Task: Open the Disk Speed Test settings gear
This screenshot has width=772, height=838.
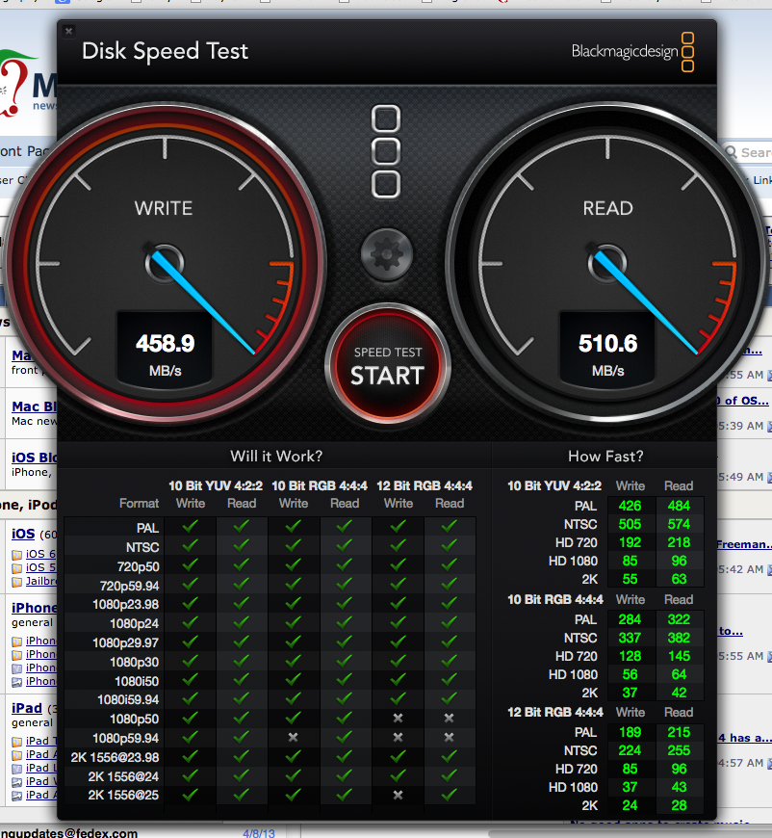Action: point(386,255)
